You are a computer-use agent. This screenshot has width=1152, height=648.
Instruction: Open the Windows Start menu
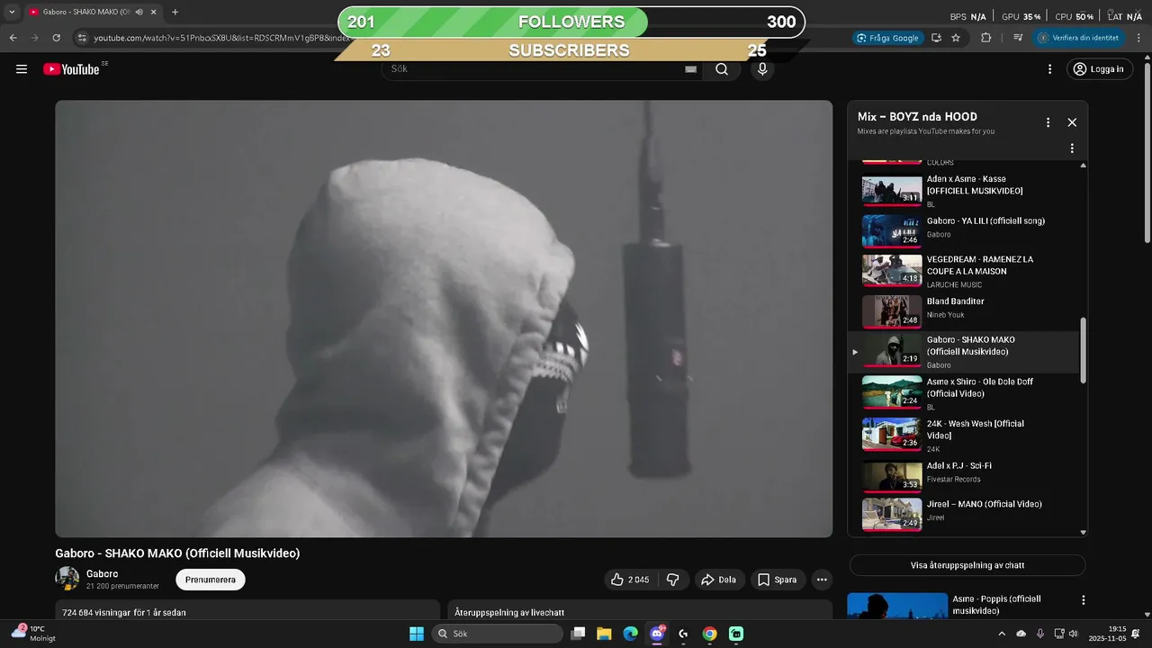click(x=417, y=634)
